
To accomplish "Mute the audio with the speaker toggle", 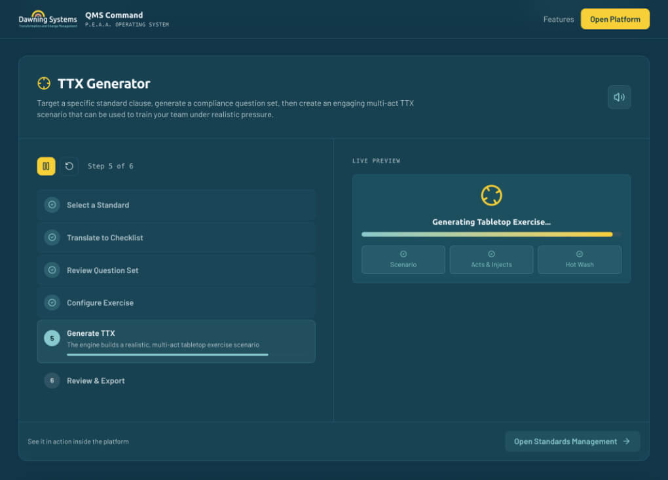I will (x=618, y=96).
